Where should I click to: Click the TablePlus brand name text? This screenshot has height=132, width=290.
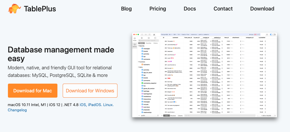click(40, 9)
